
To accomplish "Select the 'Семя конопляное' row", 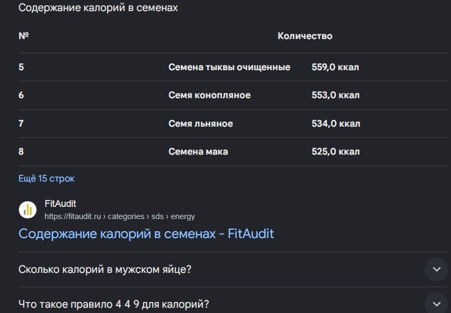I will (x=233, y=95).
